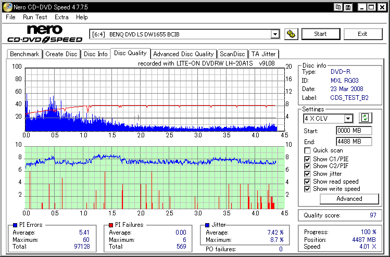Switch to the Disc Info tab
This screenshot has height=257, width=390.
(95, 54)
